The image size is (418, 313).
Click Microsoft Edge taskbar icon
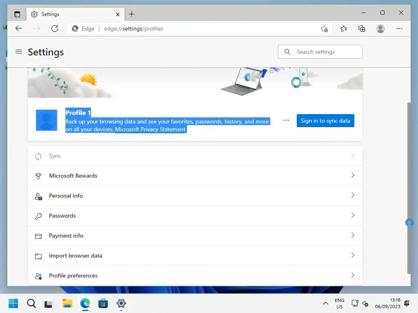[x=85, y=303]
